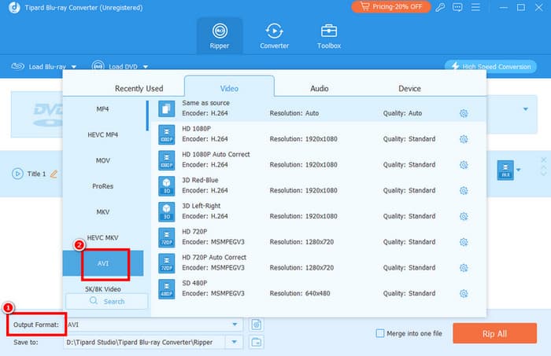Open the hamburger menu
551x356 pixels.
point(475,7)
